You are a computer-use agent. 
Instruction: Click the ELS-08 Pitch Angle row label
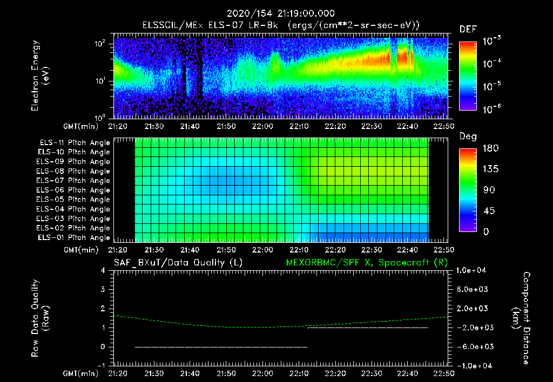point(73,171)
